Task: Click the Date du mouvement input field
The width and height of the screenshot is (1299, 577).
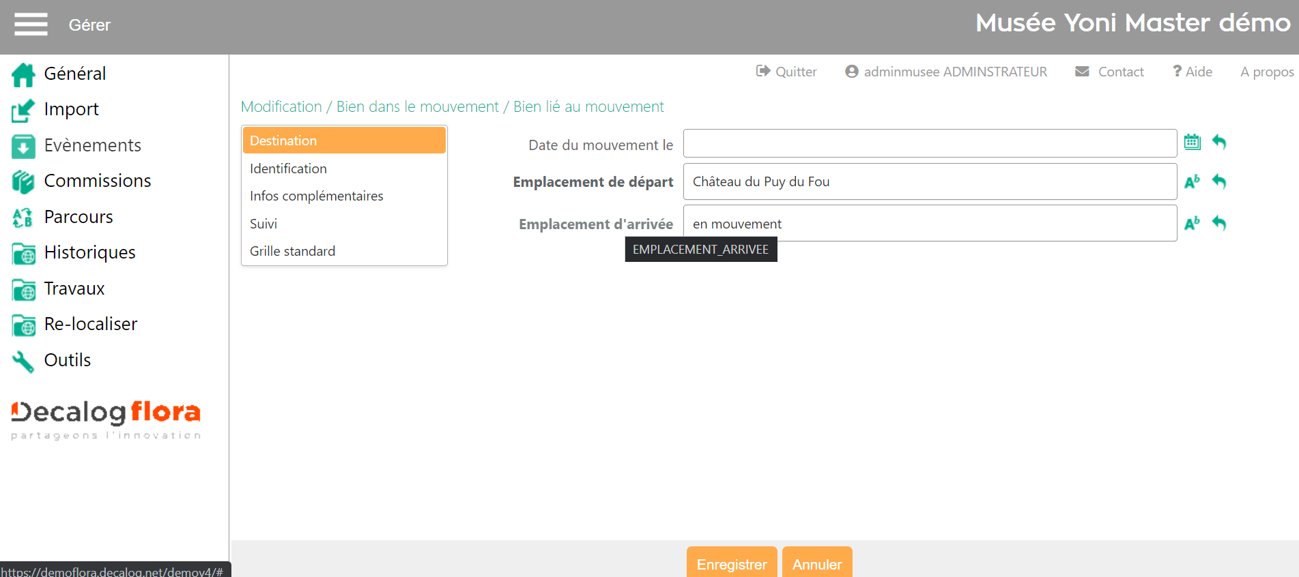Action: tap(930, 143)
